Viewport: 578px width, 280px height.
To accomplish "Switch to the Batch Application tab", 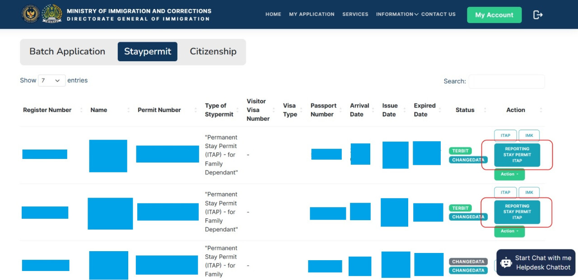I will tap(67, 52).
